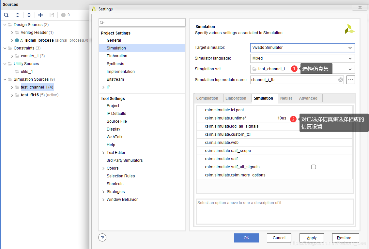
Task: Click the signal_process module icon in Sources
Action: point(17,40)
